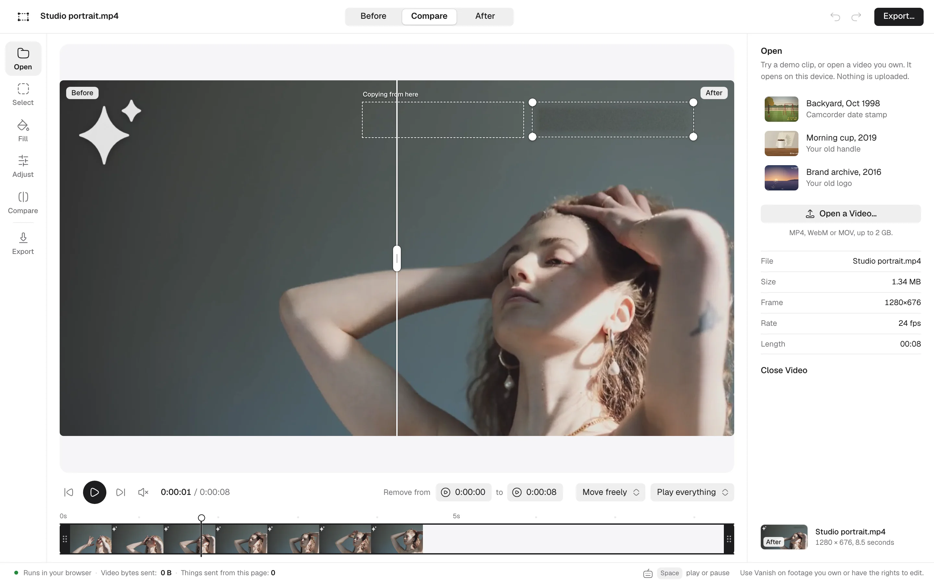Choose the Fill tool
Image resolution: width=934 pixels, height=583 pixels.
pyautogui.click(x=23, y=130)
